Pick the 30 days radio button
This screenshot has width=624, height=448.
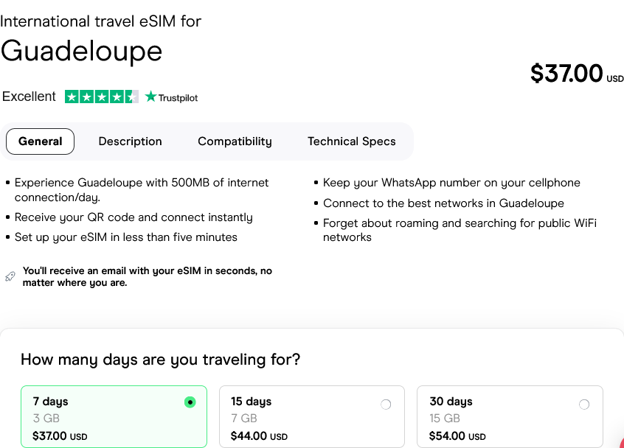pyautogui.click(x=584, y=405)
